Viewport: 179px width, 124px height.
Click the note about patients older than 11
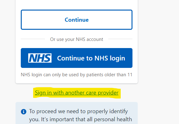coord(77,75)
